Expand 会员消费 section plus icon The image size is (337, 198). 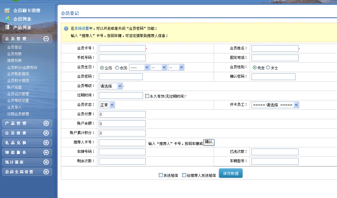[46, 133]
